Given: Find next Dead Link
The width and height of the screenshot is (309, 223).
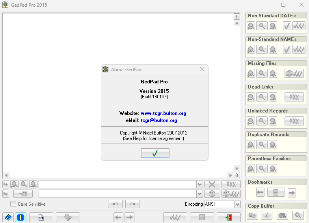Looking at the screenshot, I should 273,97.
